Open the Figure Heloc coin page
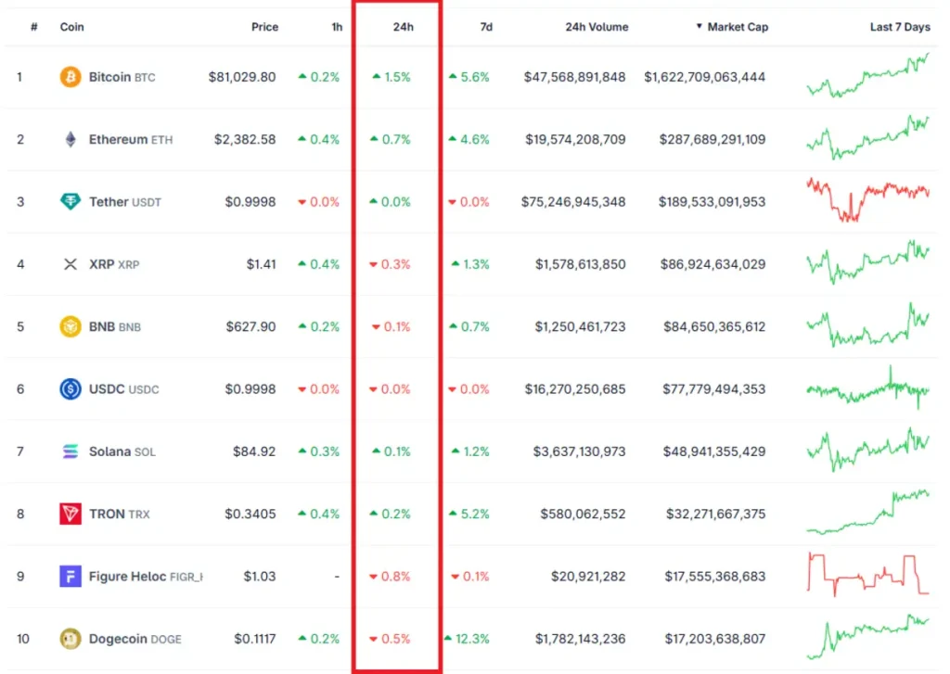Screen dimensions: 950x674 146,576
